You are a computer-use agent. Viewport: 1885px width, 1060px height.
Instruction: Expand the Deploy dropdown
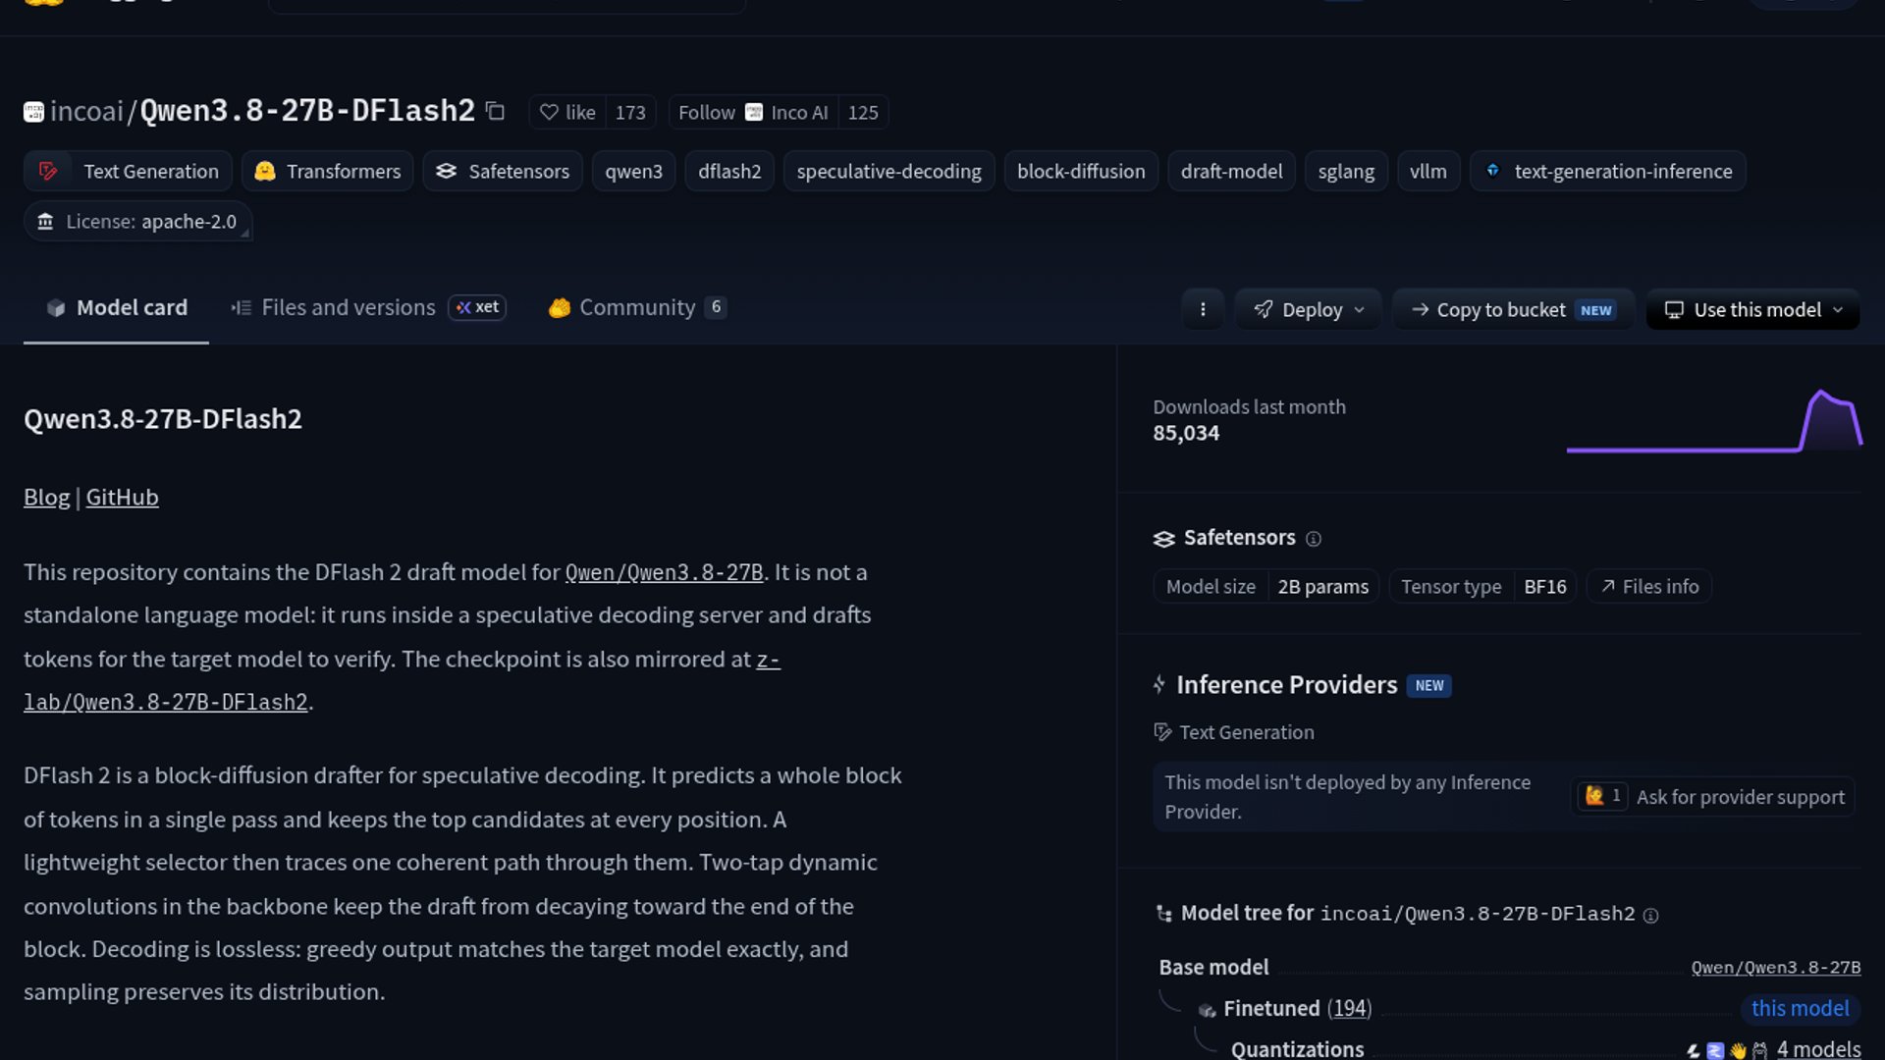click(x=1309, y=310)
